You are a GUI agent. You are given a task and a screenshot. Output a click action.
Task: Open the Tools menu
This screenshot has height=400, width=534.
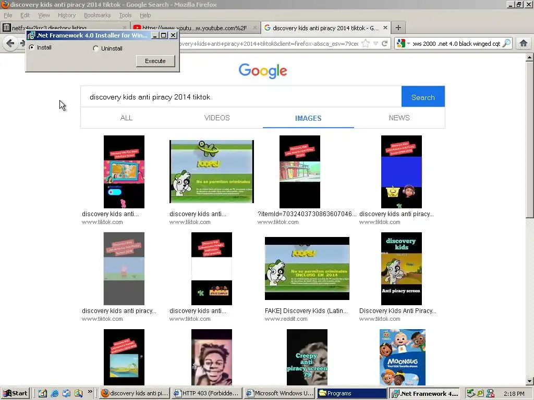pyautogui.click(x=125, y=15)
